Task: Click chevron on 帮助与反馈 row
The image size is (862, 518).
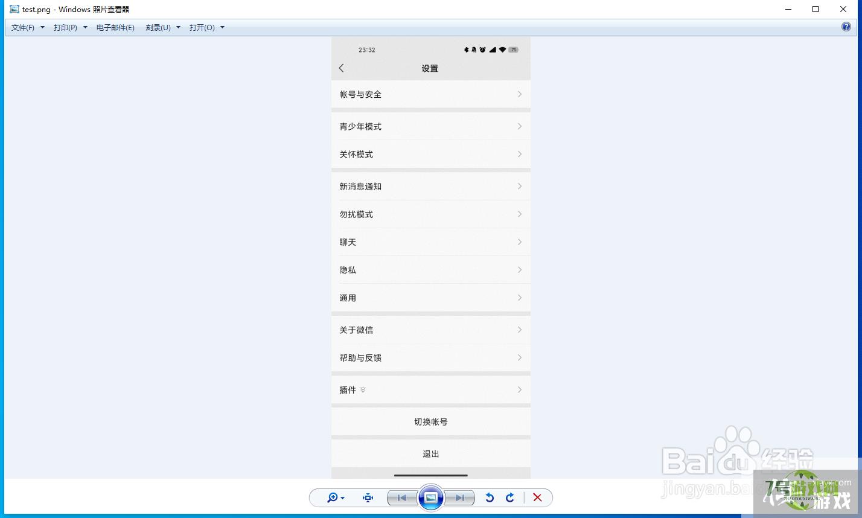Action: 519,357
